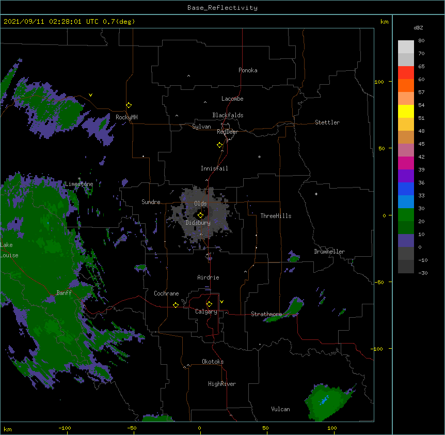Select the Innisfail label
This screenshot has width=445, height=435.
pos(214,168)
